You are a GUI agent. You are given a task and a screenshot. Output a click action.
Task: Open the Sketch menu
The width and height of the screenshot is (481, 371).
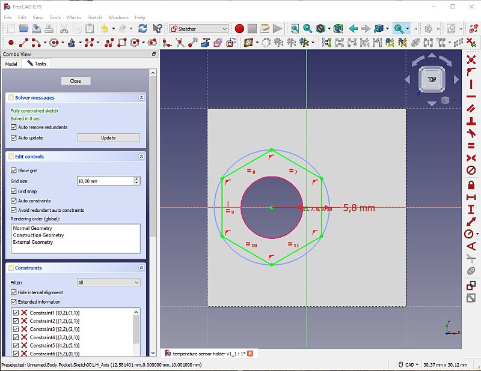(x=94, y=17)
